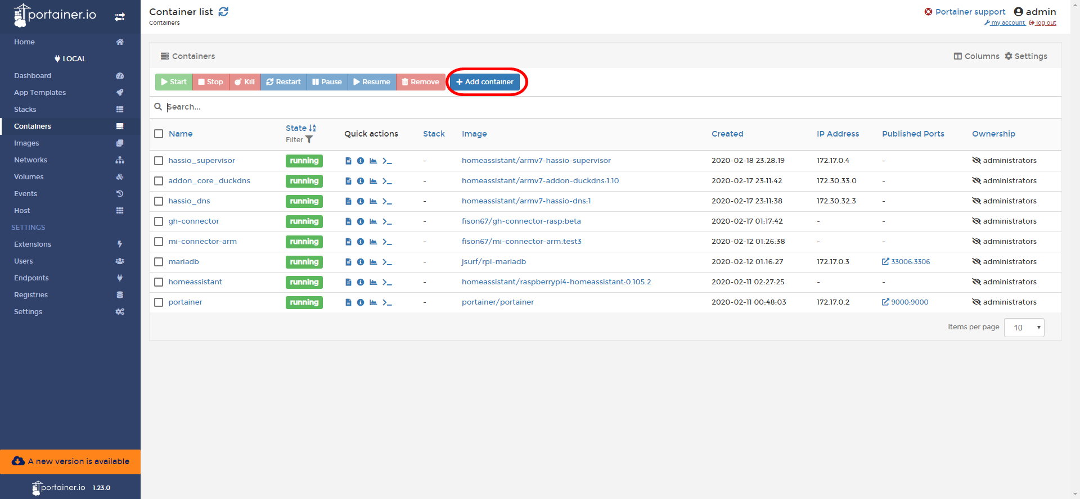Open the Items per page dropdown

(x=1024, y=328)
